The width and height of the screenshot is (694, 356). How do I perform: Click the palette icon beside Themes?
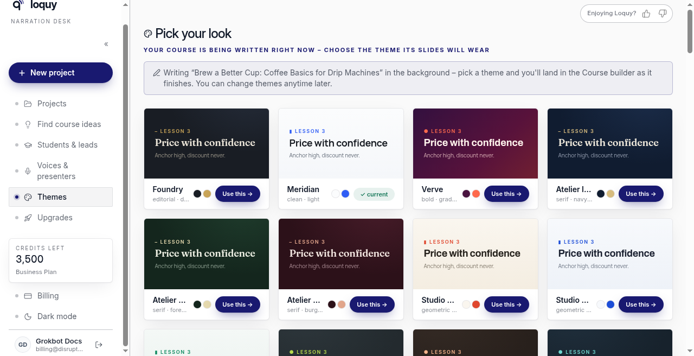[x=28, y=197]
